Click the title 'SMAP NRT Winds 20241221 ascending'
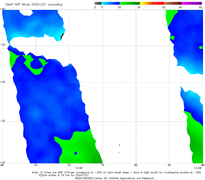Viewport: 205px width, 180px height. pyautogui.click(x=34, y=4)
